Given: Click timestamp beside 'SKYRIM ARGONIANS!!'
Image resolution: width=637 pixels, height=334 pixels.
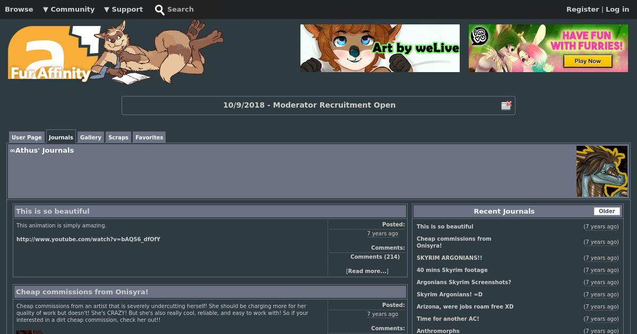Looking at the screenshot, I should click(x=601, y=258).
